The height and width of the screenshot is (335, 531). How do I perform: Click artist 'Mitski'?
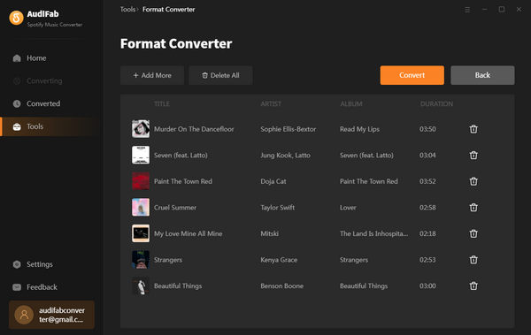tap(270, 234)
